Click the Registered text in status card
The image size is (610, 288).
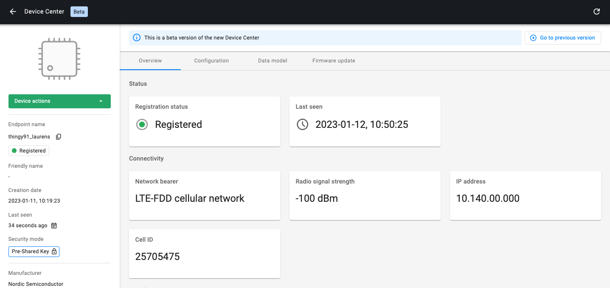click(178, 124)
